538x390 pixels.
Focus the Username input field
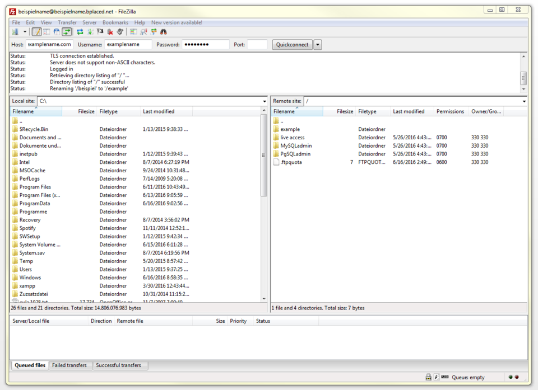[x=128, y=45]
